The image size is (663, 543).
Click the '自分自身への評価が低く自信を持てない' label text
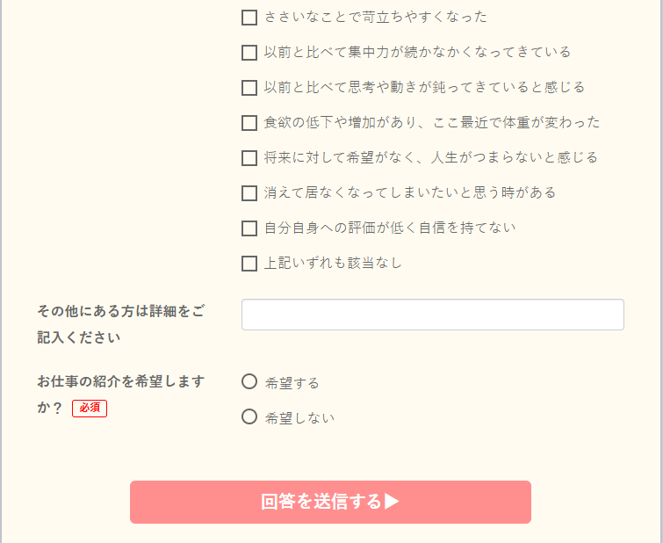click(390, 228)
